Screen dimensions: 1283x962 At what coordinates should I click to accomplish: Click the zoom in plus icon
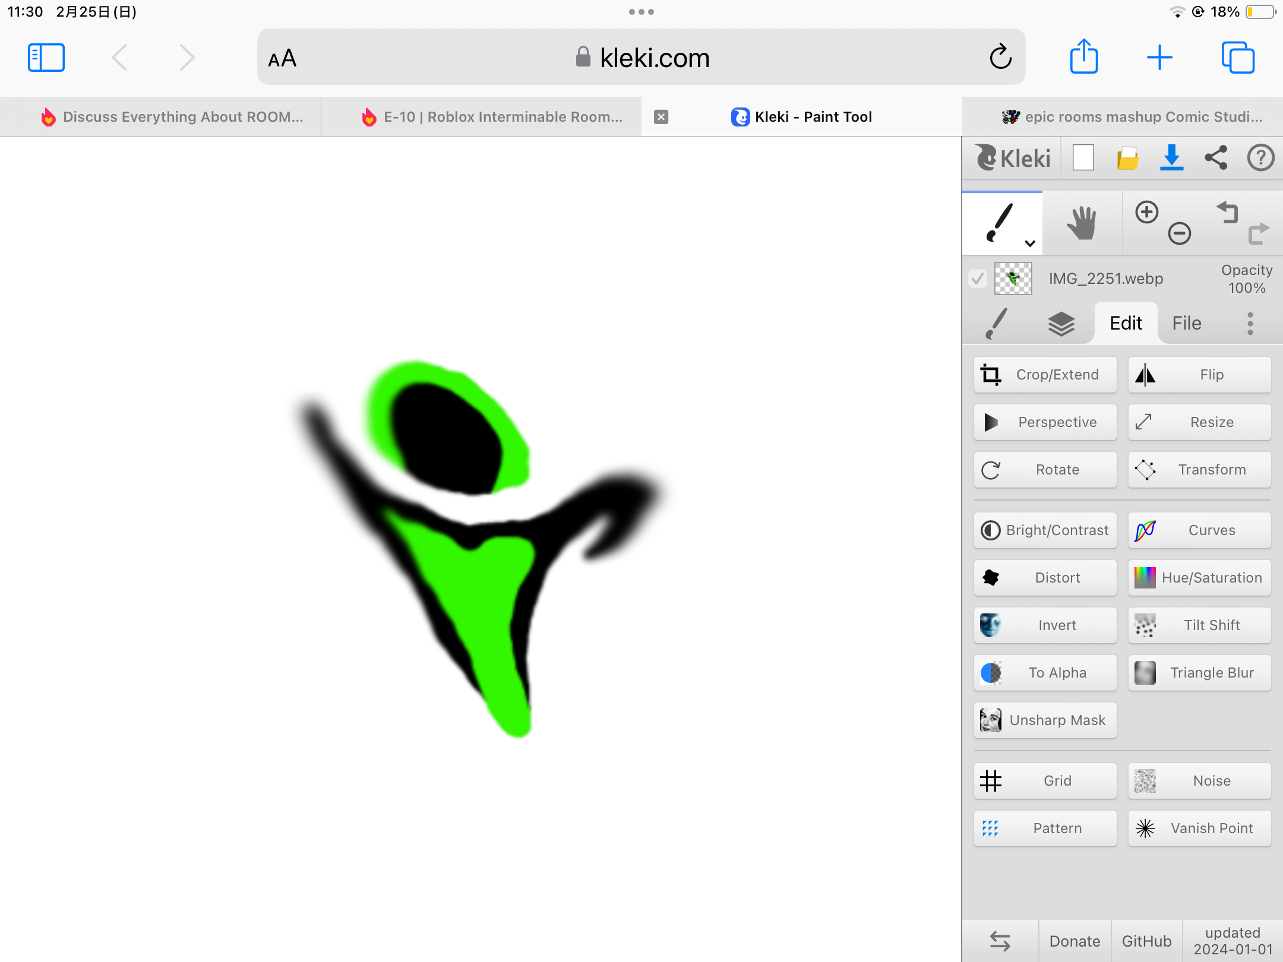[x=1146, y=212]
